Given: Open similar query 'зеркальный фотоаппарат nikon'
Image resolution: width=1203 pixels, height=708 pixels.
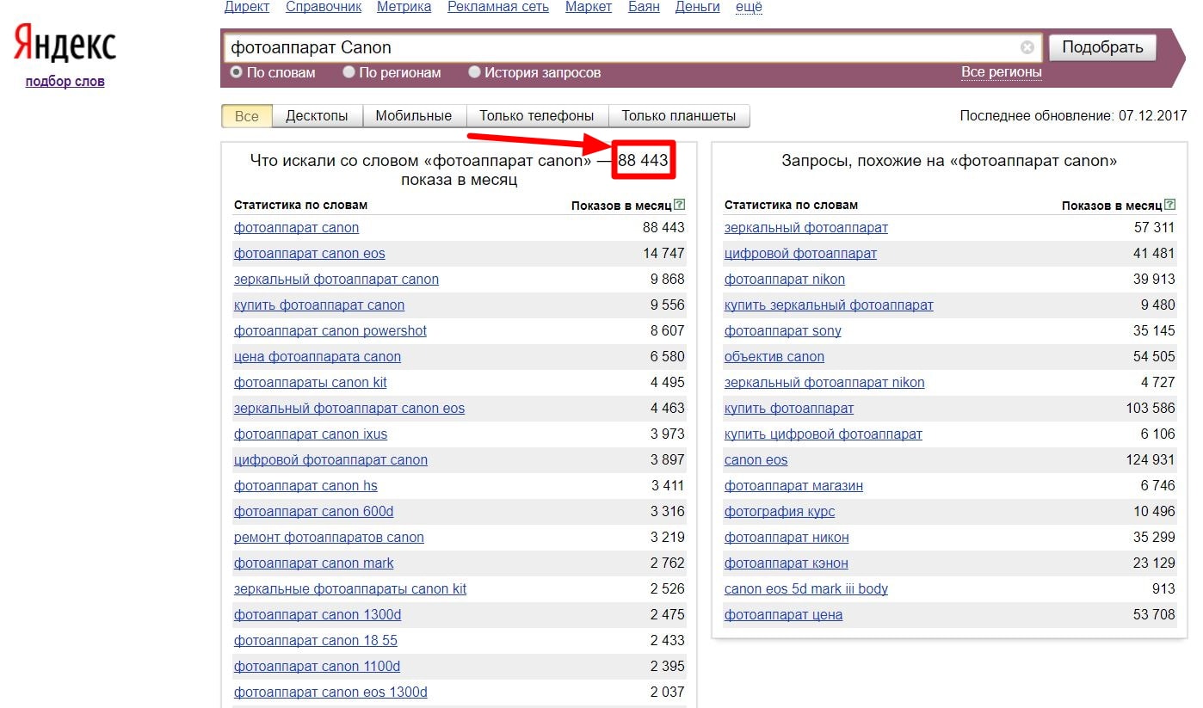Looking at the screenshot, I should (x=824, y=383).
